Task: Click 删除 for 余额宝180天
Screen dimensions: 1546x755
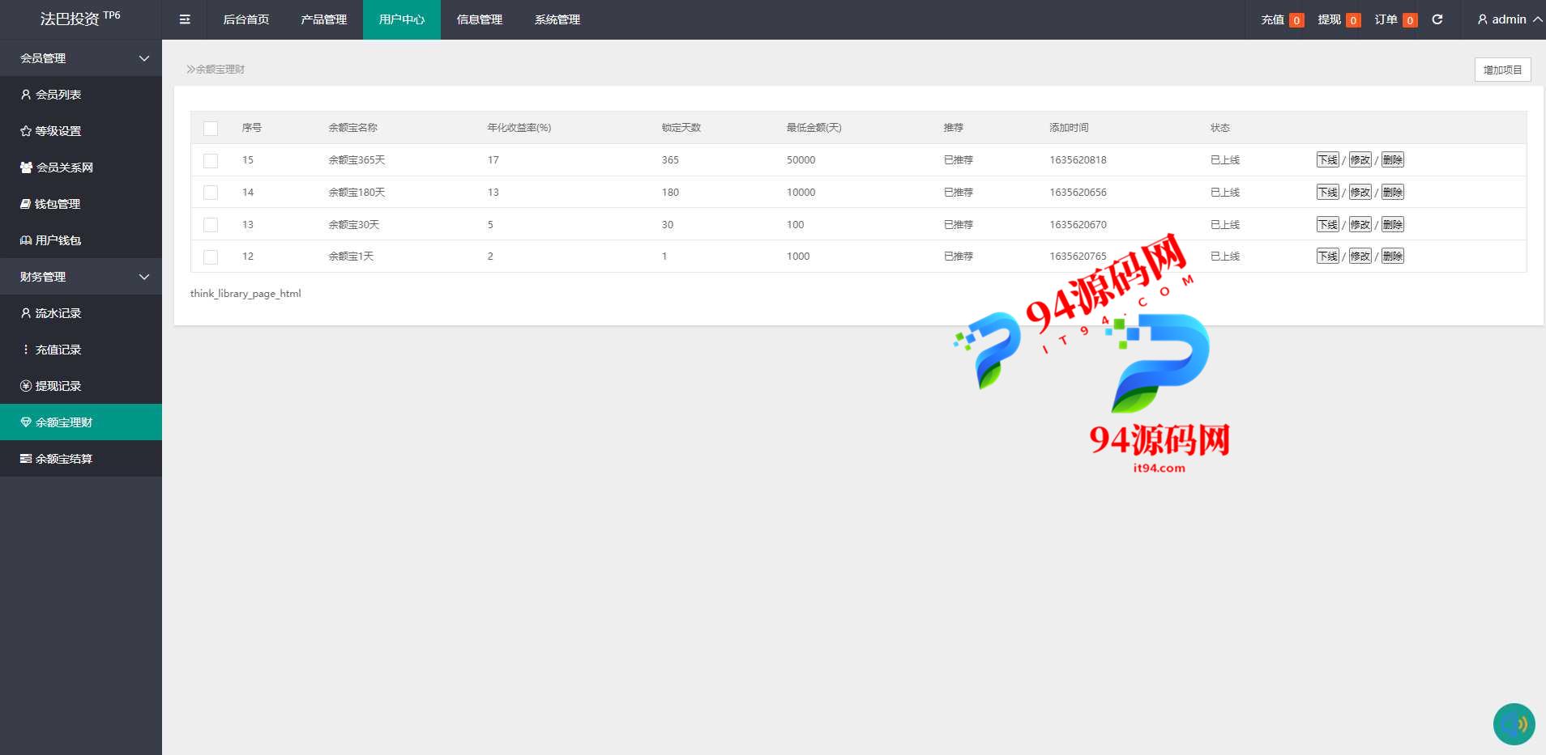Action: pos(1392,193)
